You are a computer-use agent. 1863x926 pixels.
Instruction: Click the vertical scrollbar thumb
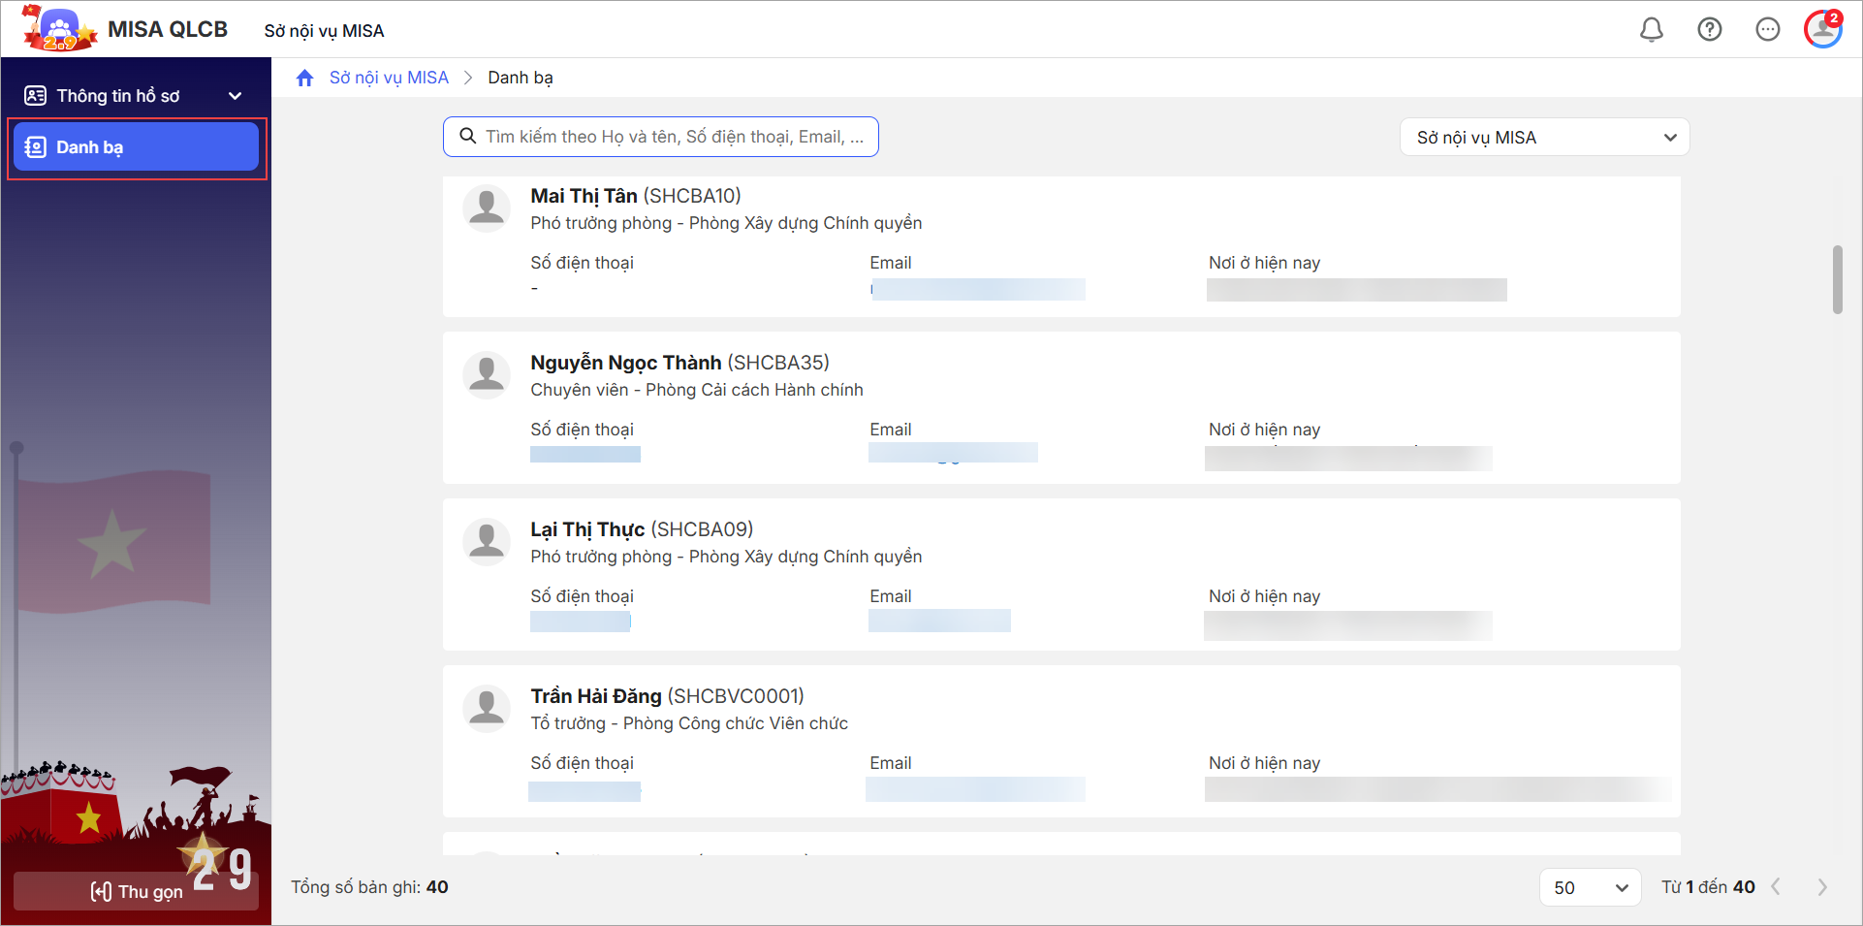tap(1837, 280)
